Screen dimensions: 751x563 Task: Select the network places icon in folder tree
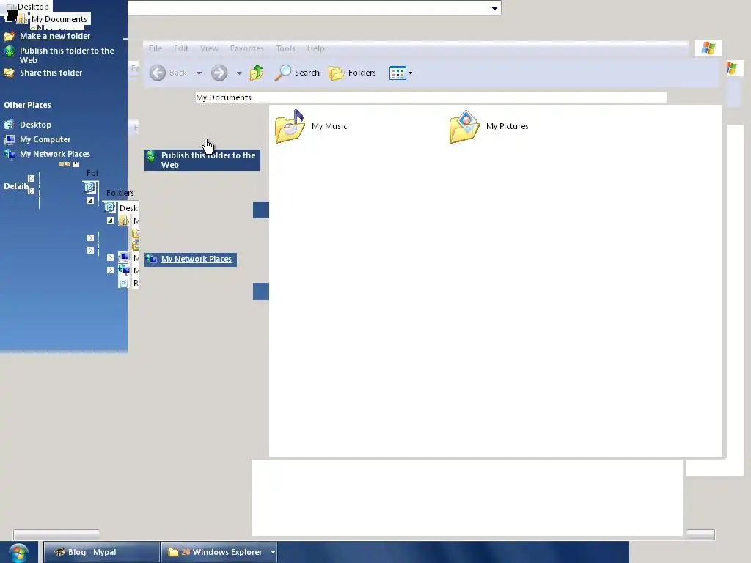[x=124, y=270]
